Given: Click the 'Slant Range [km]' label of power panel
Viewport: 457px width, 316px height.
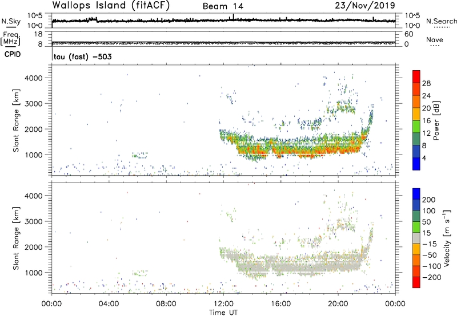Looking at the screenshot, I should (16, 120).
